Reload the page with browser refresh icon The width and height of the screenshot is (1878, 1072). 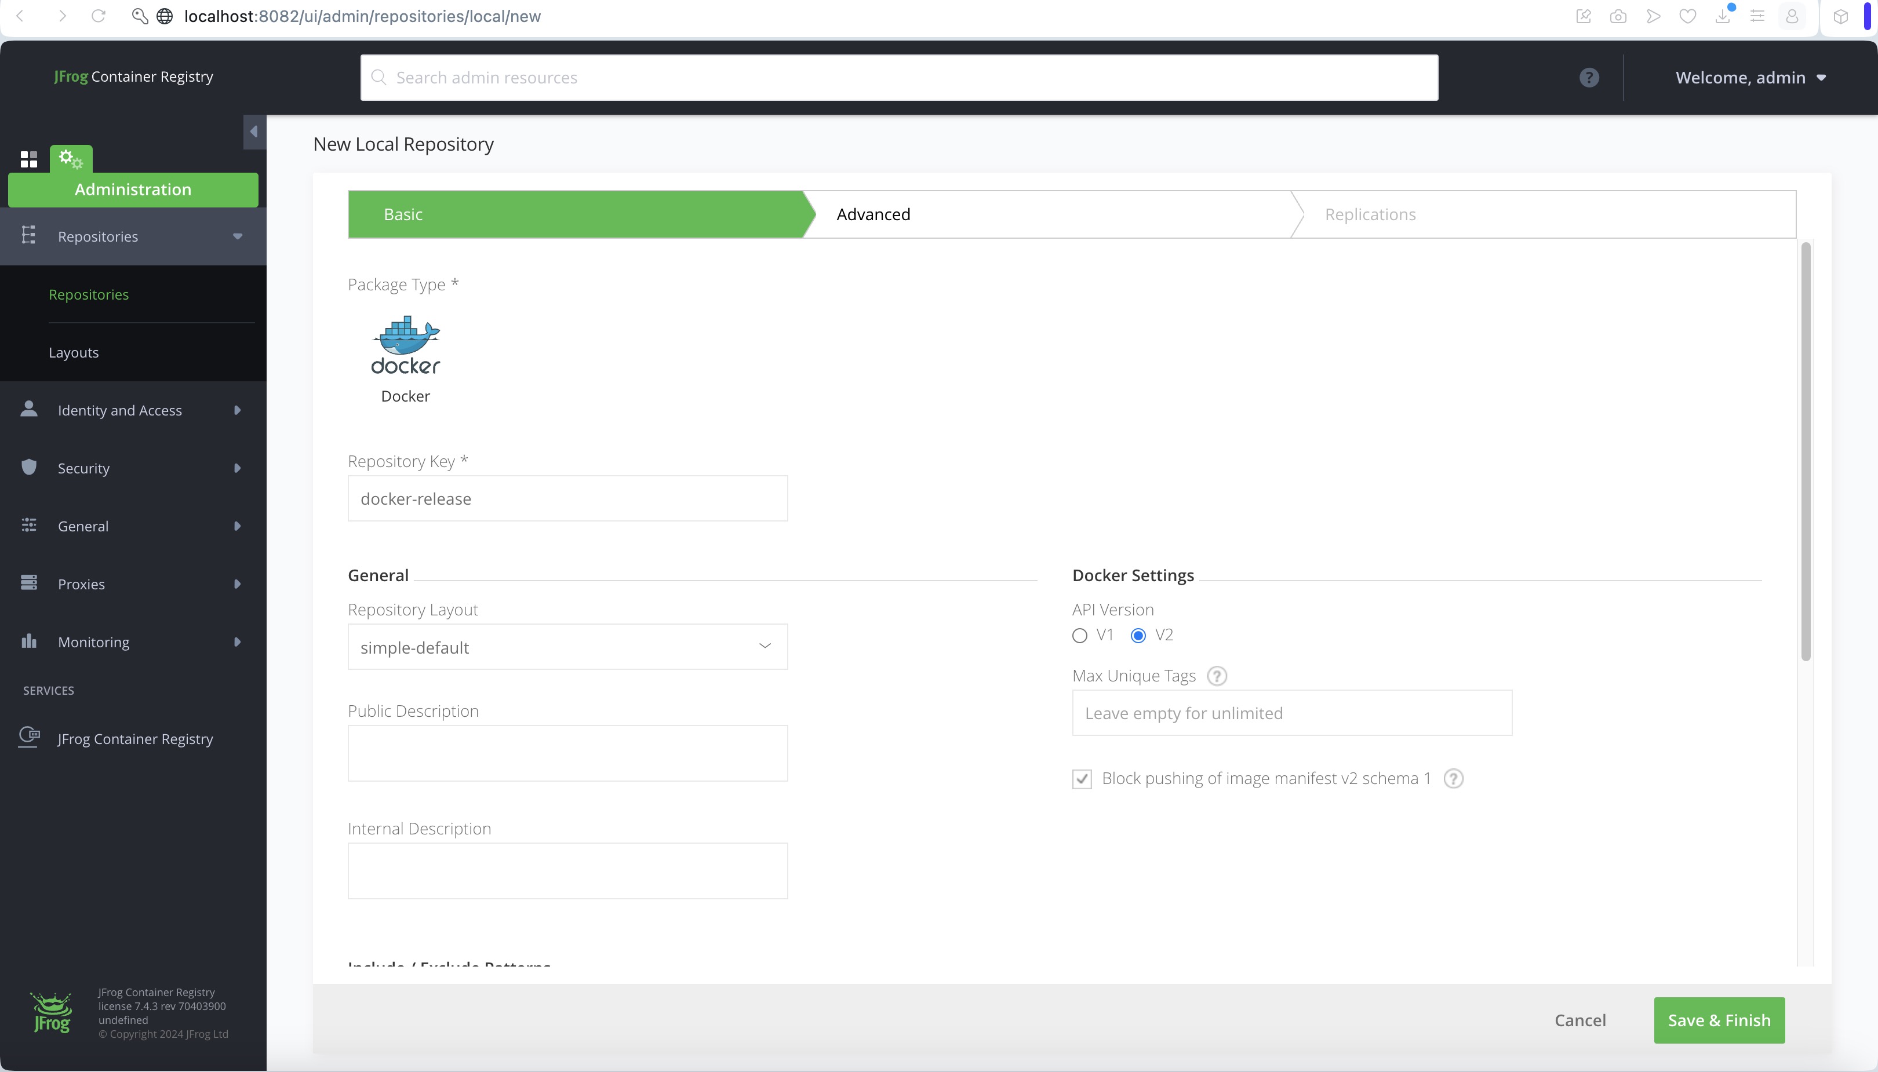(98, 16)
